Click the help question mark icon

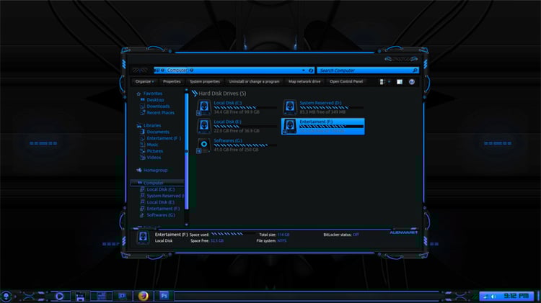412,82
